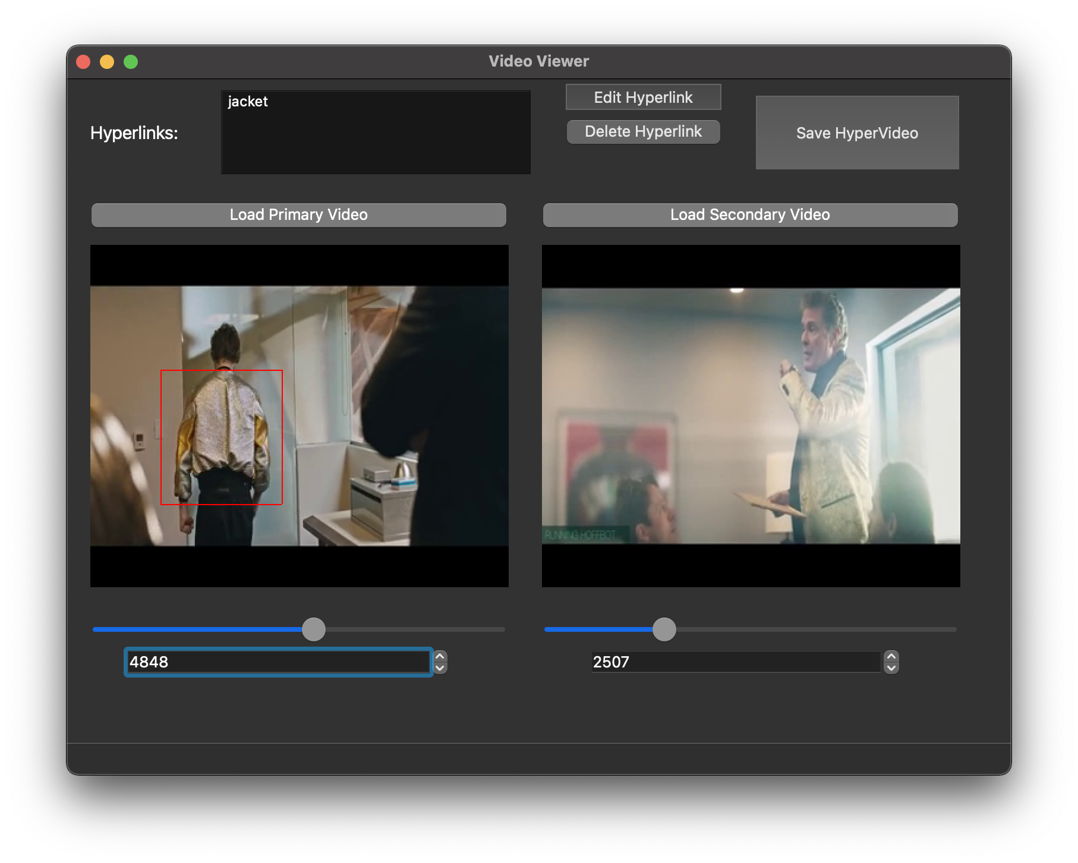The width and height of the screenshot is (1078, 863).
Task: Select the 'jacket' hyperlink in the list
Action: (248, 102)
